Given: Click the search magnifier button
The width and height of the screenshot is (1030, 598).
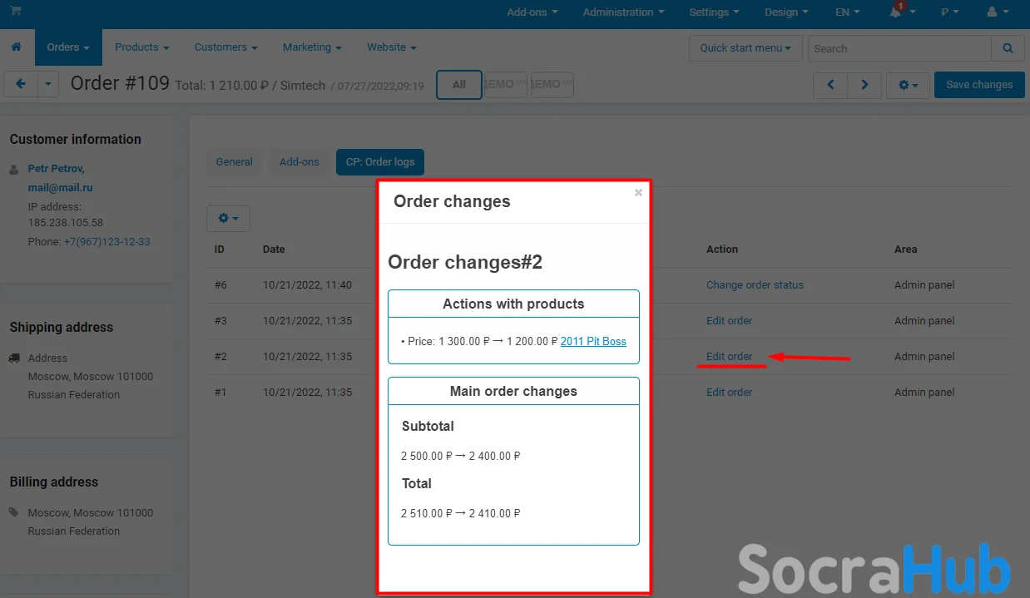Looking at the screenshot, I should [x=1008, y=48].
